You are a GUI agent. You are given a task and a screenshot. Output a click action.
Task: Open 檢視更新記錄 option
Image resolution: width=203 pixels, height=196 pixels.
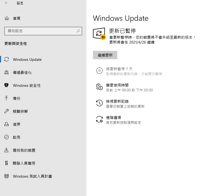tap(117, 101)
